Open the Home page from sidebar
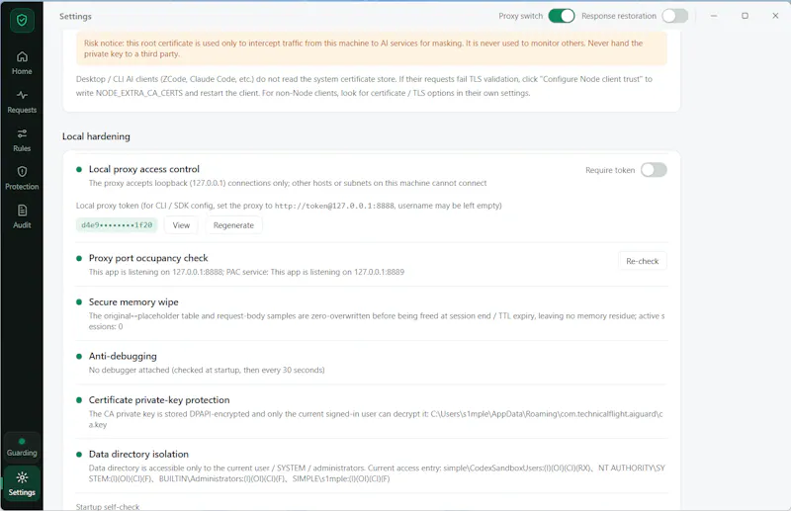Screen dimensions: 791x511 [22, 63]
